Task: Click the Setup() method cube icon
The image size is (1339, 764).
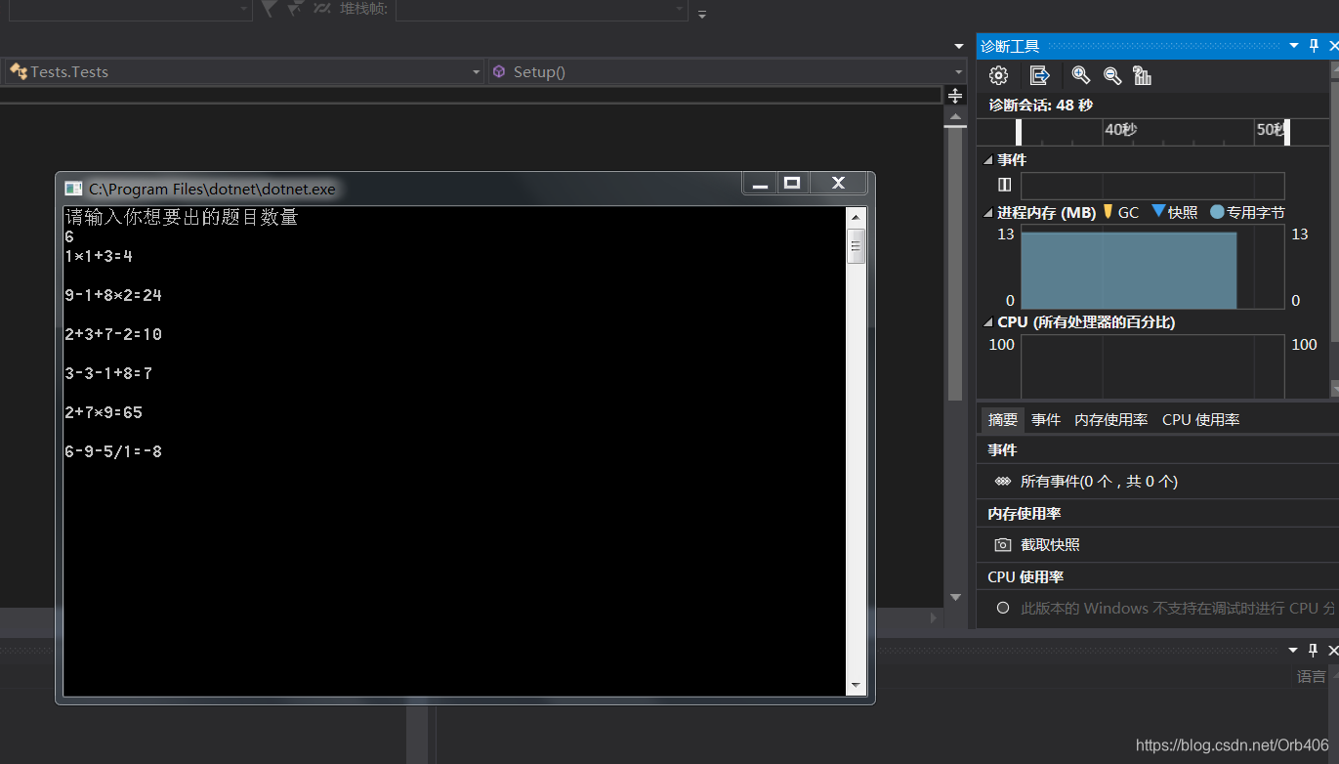Action: point(499,71)
